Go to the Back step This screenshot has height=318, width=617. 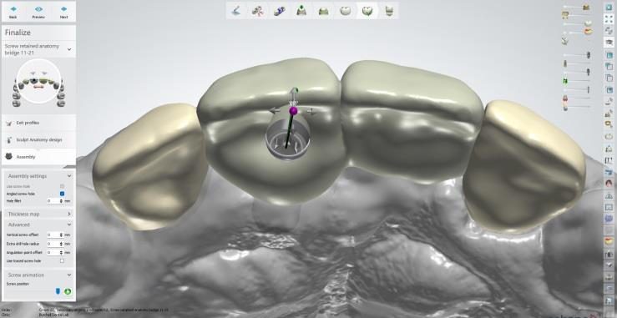click(13, 12)
